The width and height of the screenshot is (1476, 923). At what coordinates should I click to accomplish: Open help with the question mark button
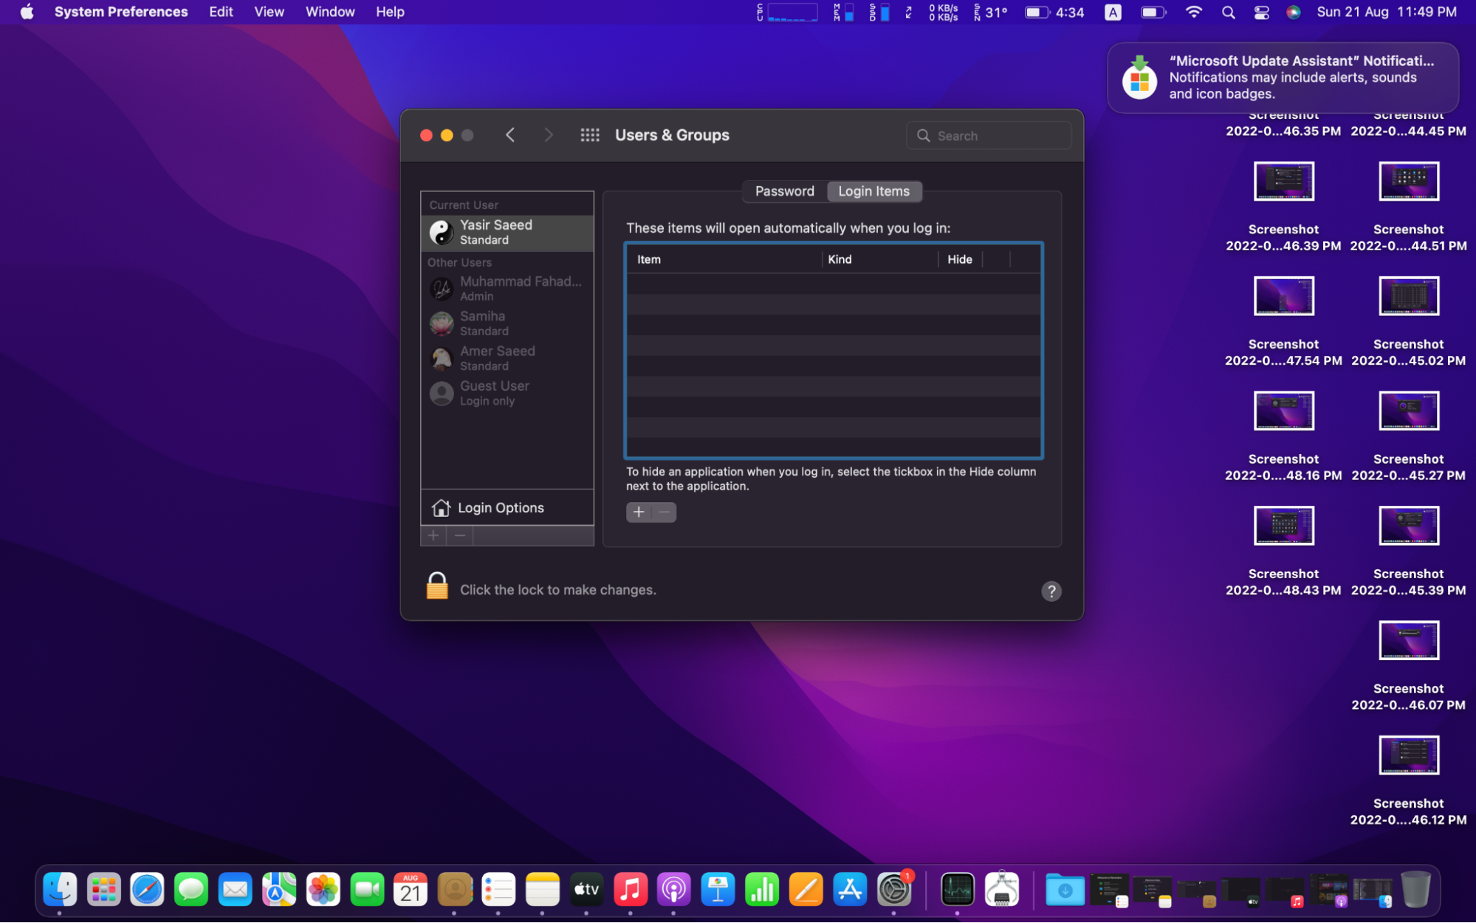1051,591
